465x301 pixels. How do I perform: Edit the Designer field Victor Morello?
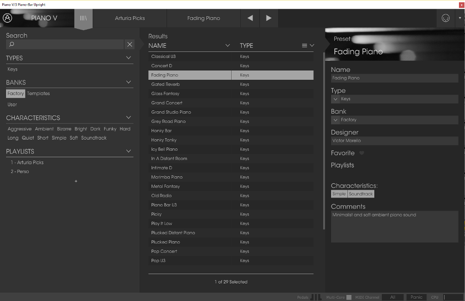(x=394, y=141)
